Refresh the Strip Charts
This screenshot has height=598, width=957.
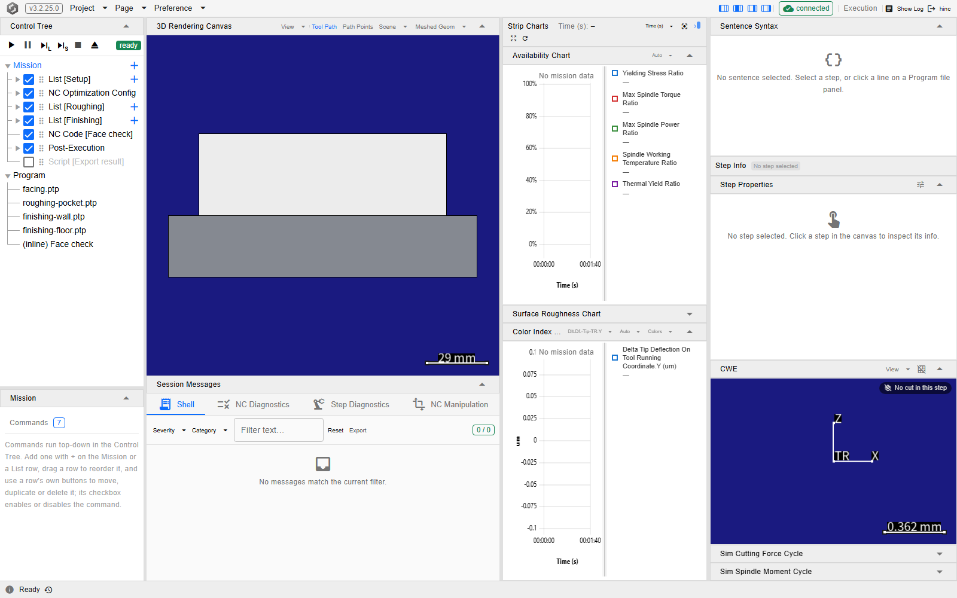click(525, 38)
